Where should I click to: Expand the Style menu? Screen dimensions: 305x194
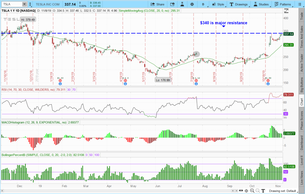coord(218,4)
